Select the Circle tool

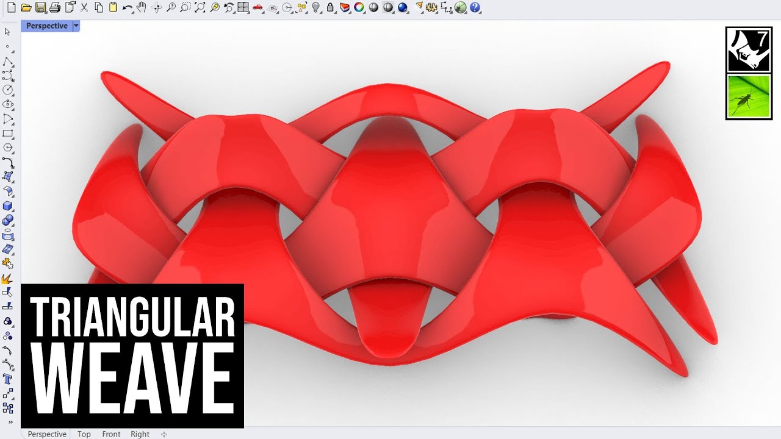(8, 90)
